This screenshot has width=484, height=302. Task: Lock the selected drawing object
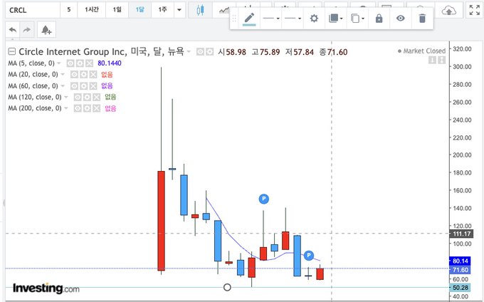coord(379,19)
